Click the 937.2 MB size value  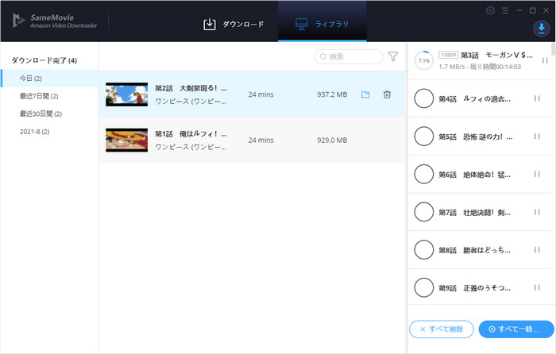(332, 94)
